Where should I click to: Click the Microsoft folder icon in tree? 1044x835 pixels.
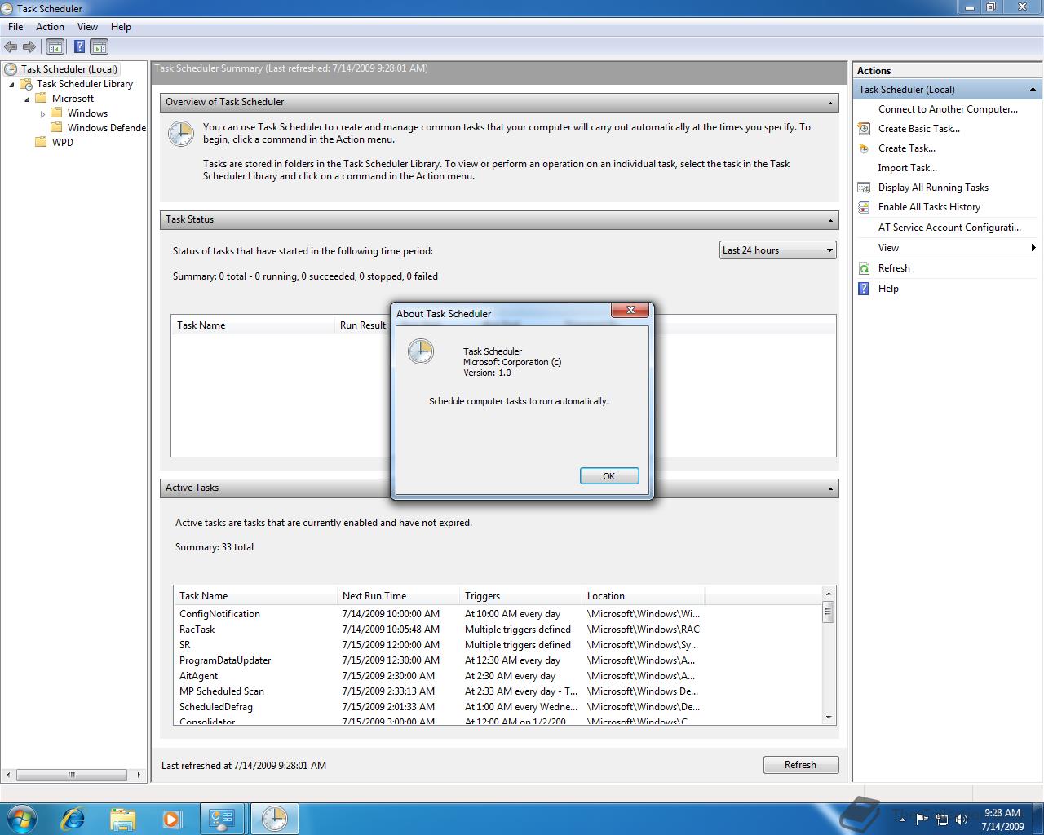pyautogui.click(x=41, y=99)
